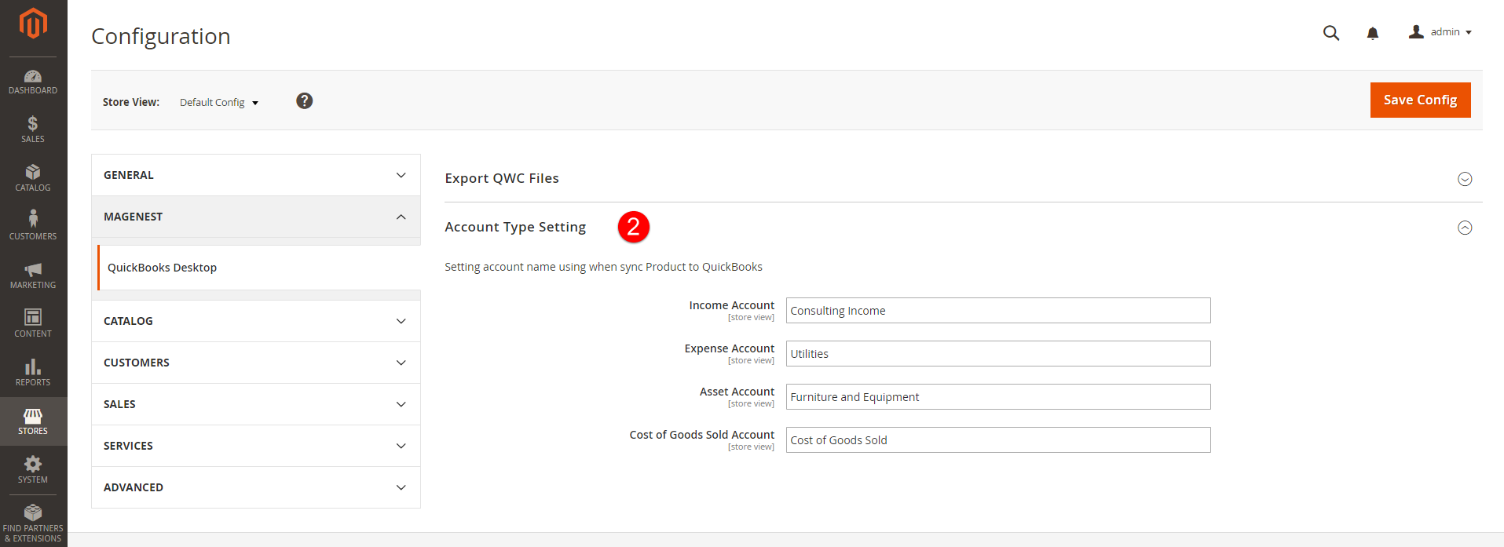Click the Magento logo icon
This screenshot has width=1504, height=547.
33,24
